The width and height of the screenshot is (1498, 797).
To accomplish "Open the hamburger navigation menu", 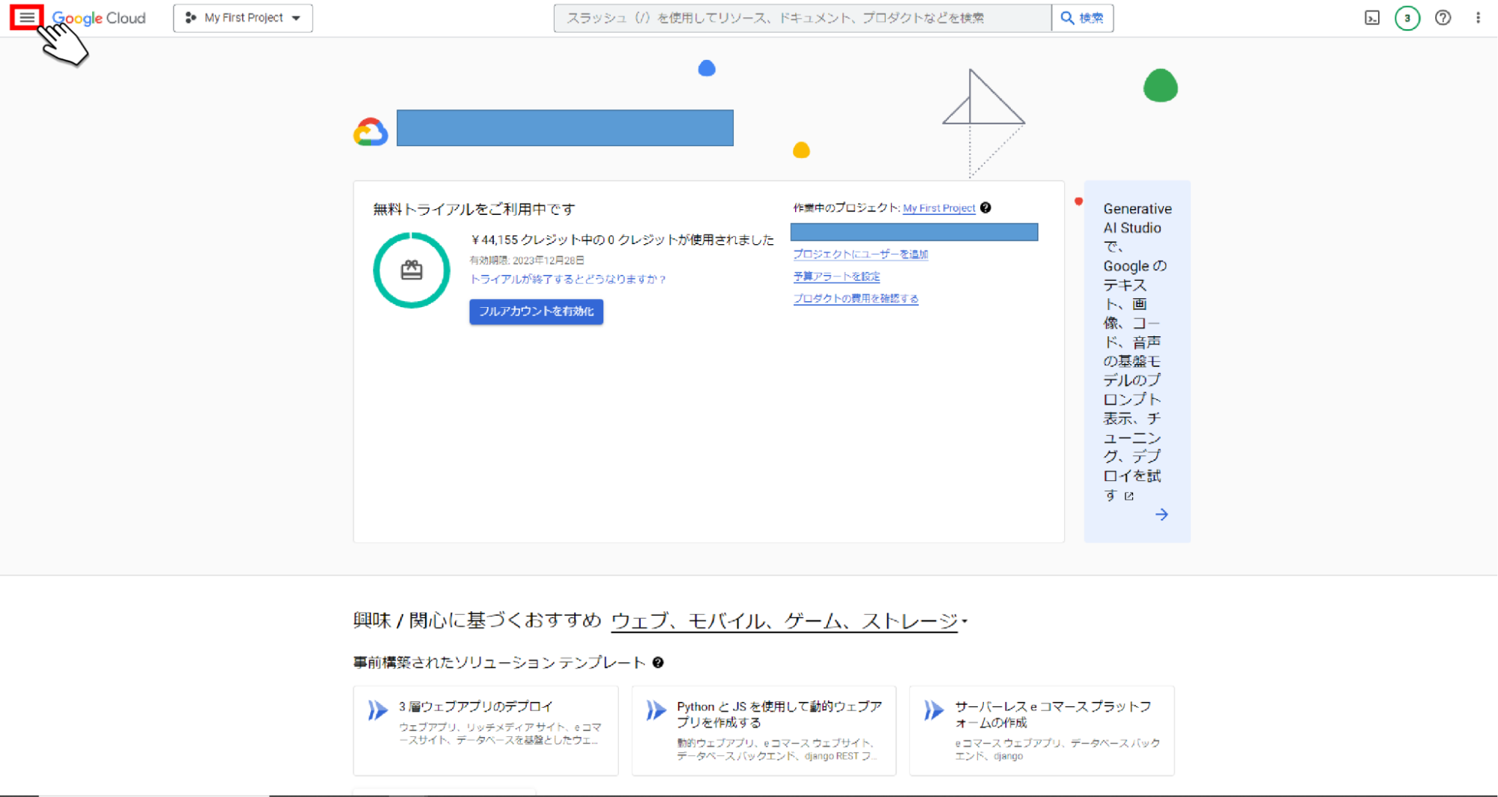I will pos(27,17).
